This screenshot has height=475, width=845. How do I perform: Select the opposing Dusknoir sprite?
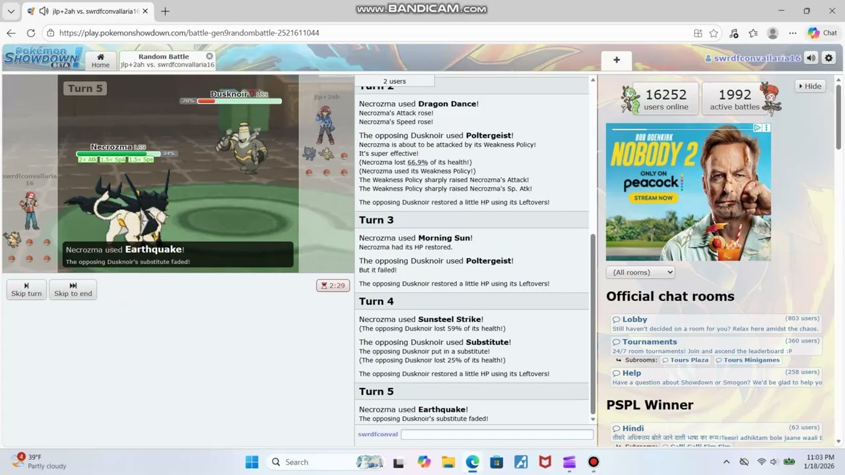tap(243, 148)
